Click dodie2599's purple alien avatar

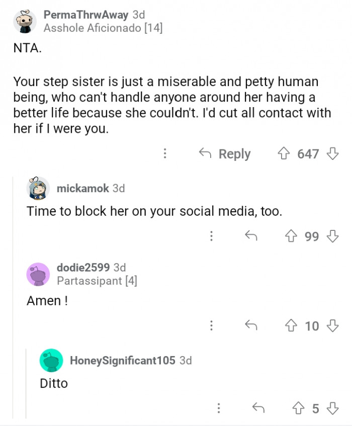[x=39, y=274]
